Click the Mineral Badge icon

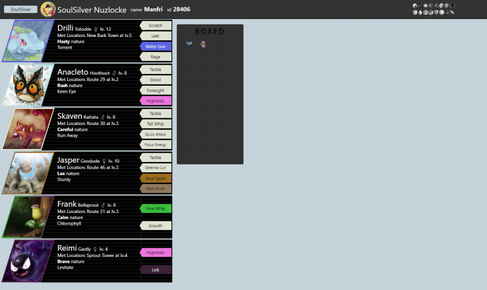(440, 5)
